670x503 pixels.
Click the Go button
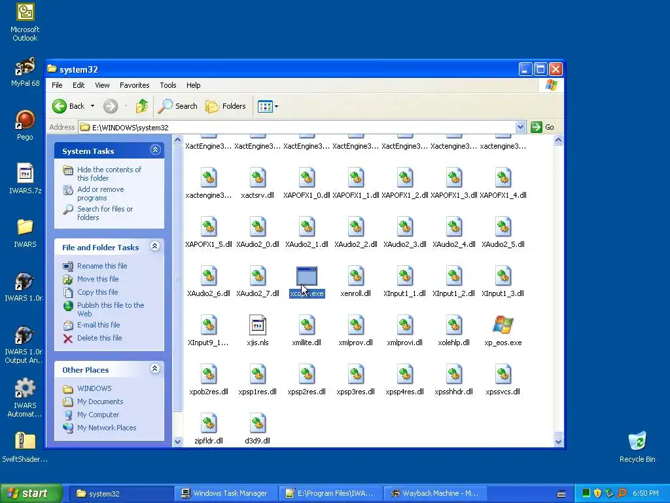tap(542, 127)
